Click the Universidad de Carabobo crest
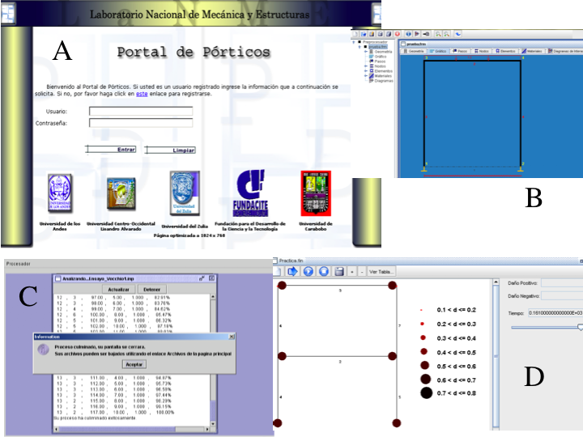This screenshot has height=437, width=583. [x=315, y=195]
